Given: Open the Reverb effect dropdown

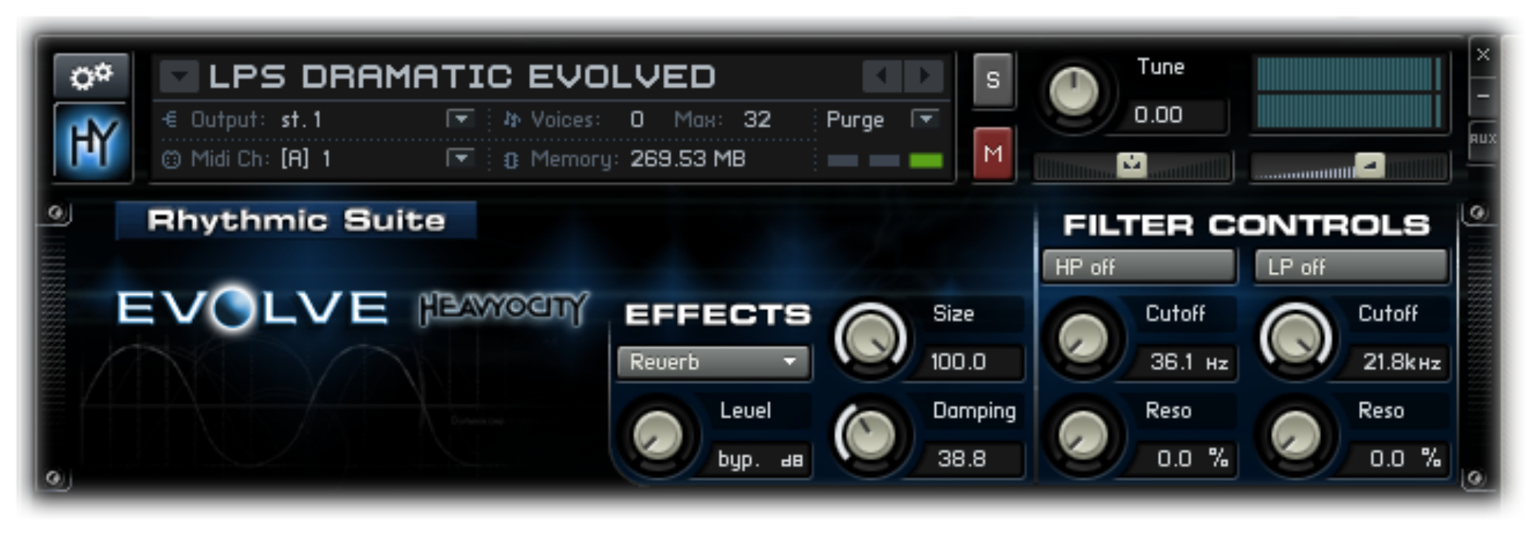Looking at the screenshot, I should [714, 362].
